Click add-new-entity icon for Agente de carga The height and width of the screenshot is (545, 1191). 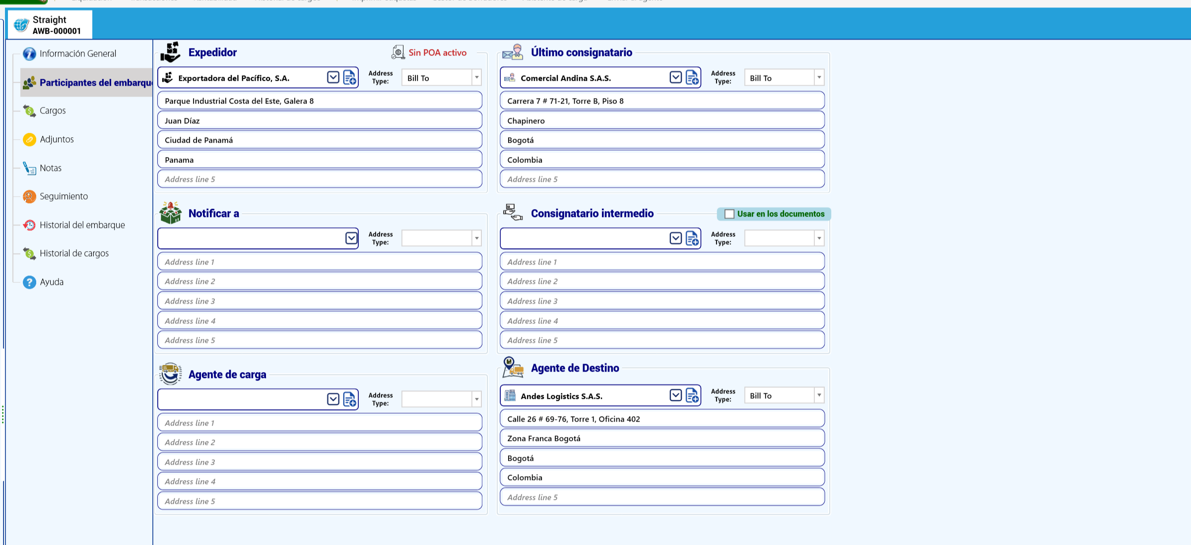coord(350,399)
